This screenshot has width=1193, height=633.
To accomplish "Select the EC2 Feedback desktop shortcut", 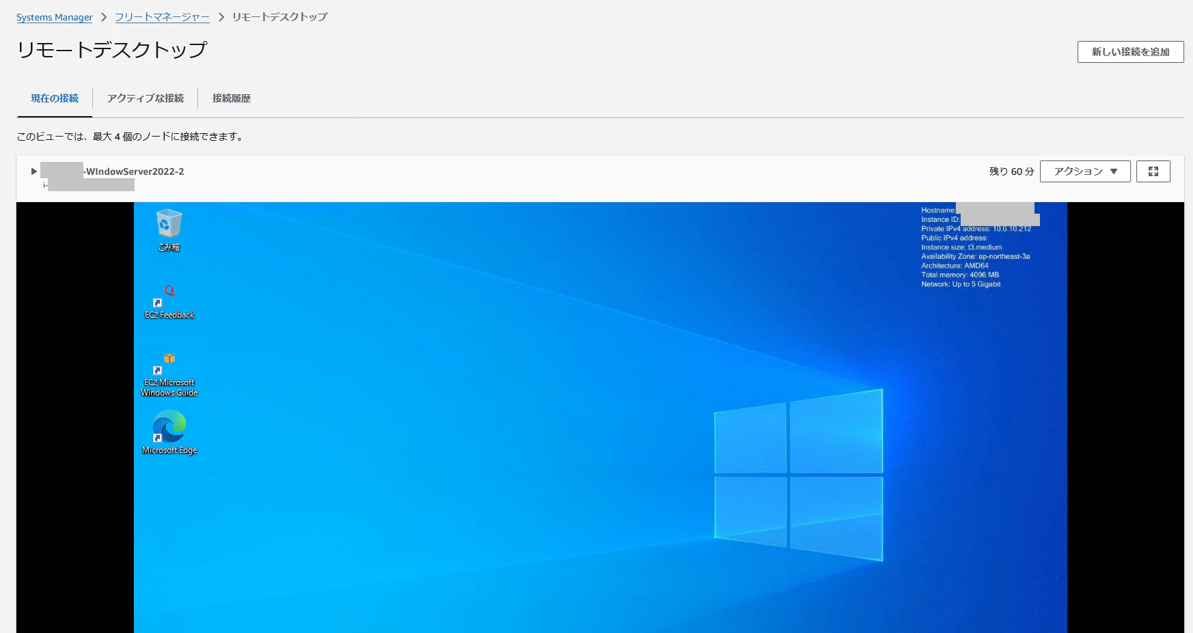I will 169,303.
